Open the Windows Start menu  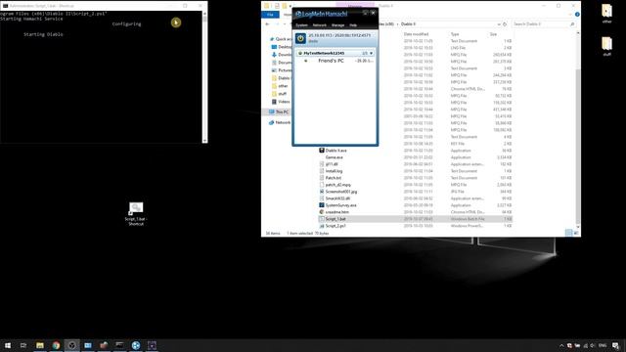[8, 345]
